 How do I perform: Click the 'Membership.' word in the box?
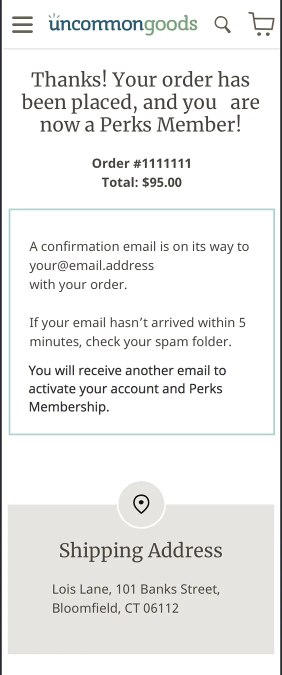(69, 407)
